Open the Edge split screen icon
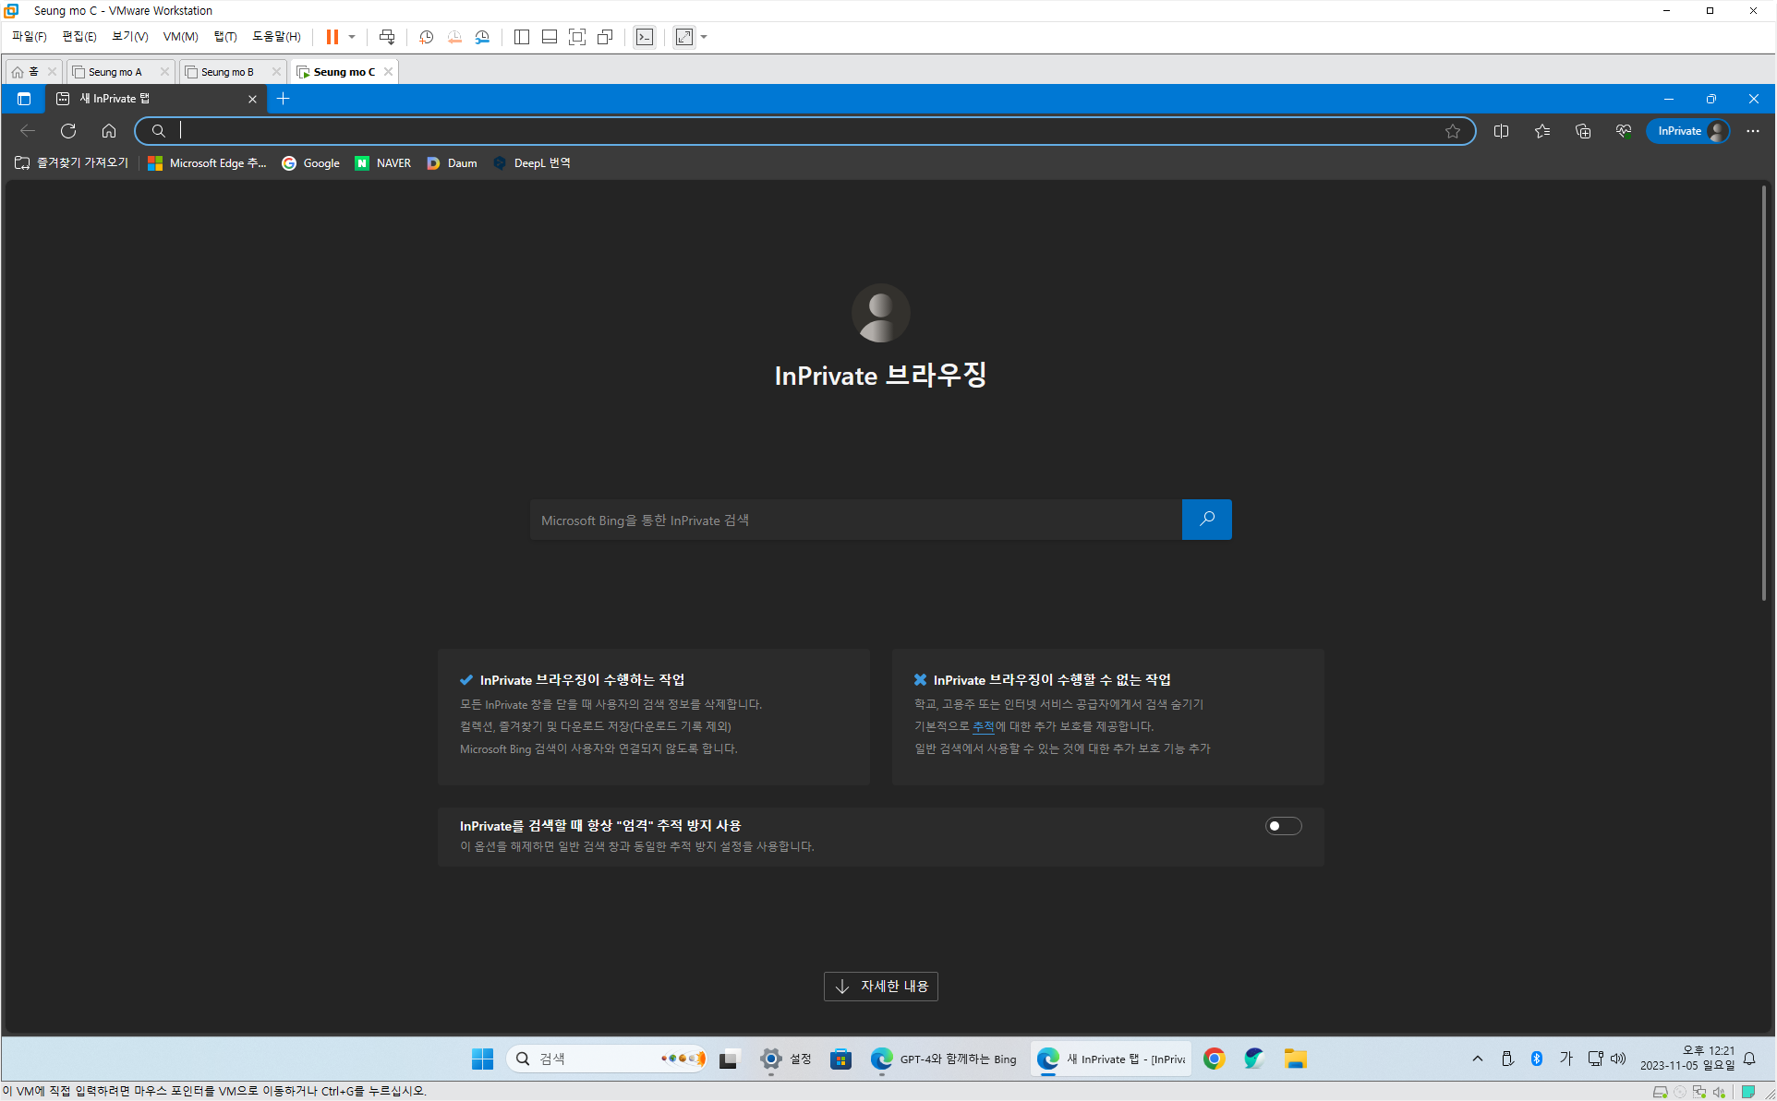Image resolution: width=1777 pixels, height=1101 pixels. coord(1501,131)
